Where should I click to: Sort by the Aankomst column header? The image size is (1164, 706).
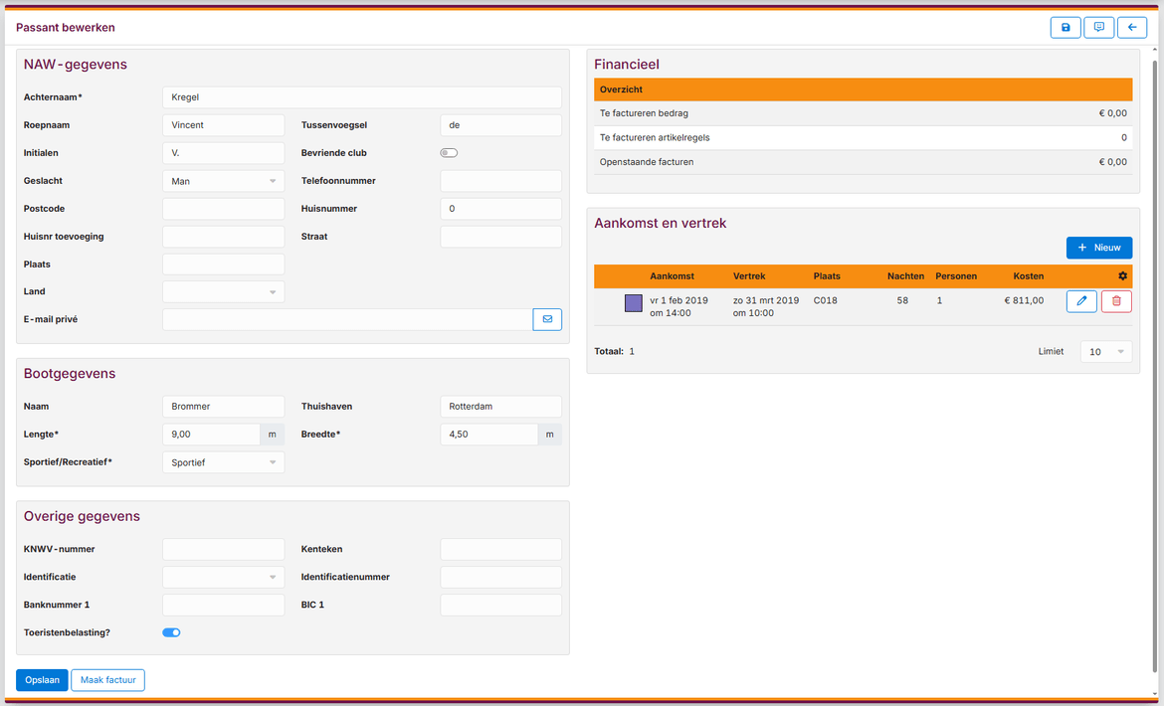672,276
